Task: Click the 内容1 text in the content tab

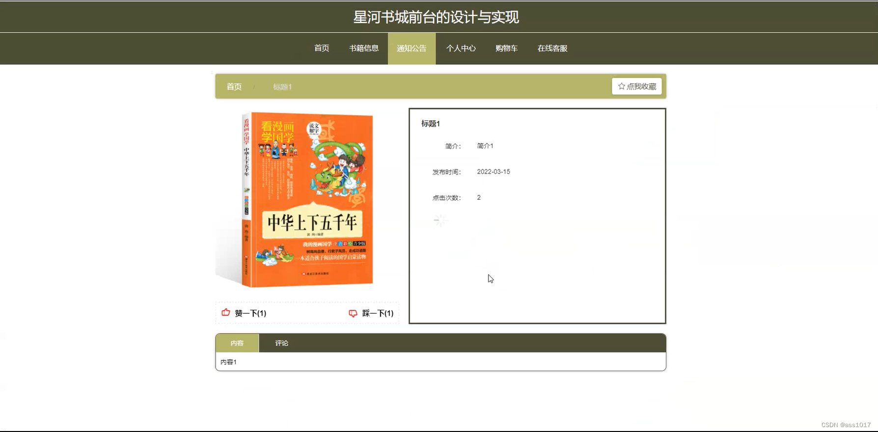Action: pos(228,362)
